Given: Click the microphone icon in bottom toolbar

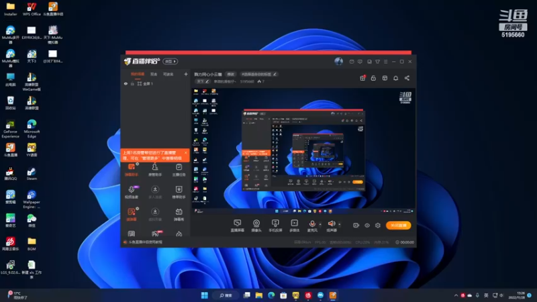Looking at the screenshot, I should pyautogui.click(x=312, y=223).
